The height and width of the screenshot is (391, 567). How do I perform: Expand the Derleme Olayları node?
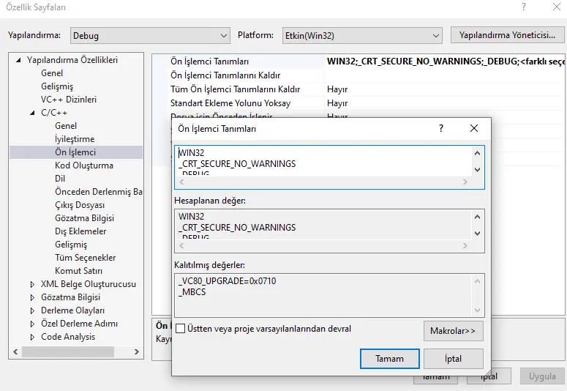pyautogui.click(x=32, y=310)
